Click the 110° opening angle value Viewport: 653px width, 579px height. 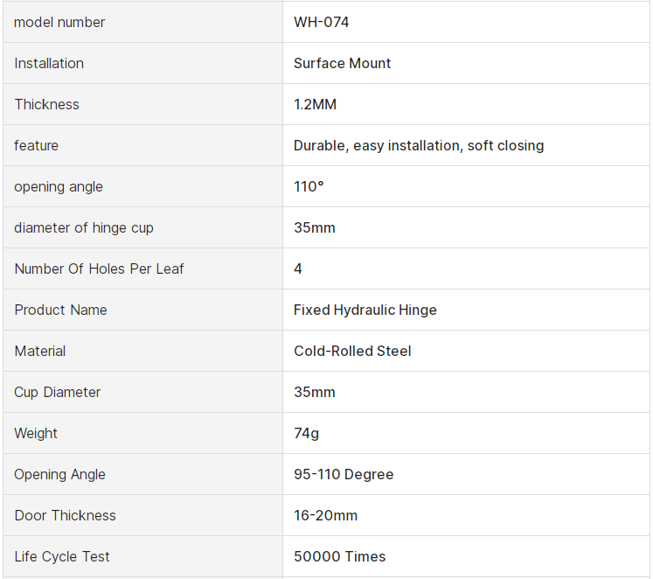(309, 186)
